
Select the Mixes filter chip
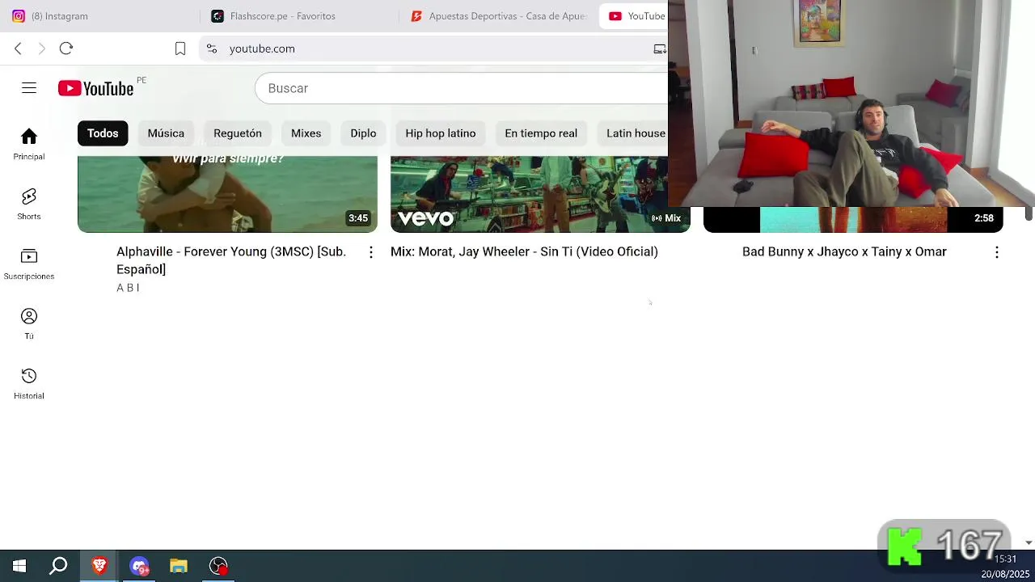tap(306, 133)
